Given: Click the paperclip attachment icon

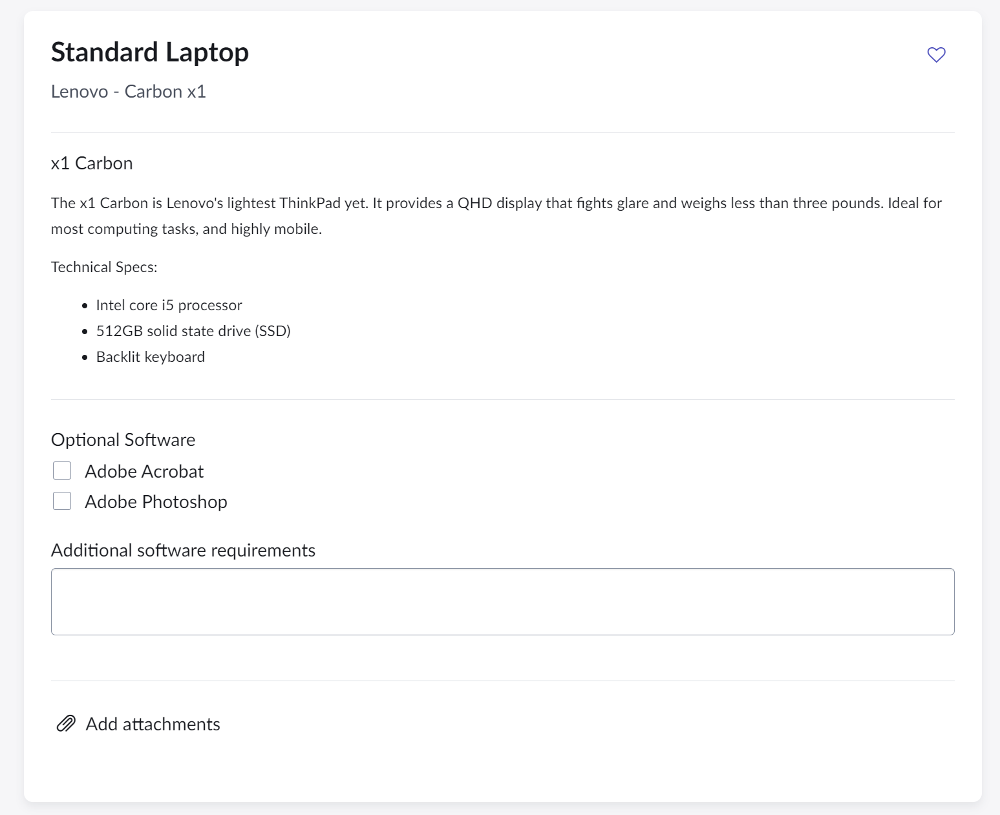Looking at the screenshot, I should (66, 724).
